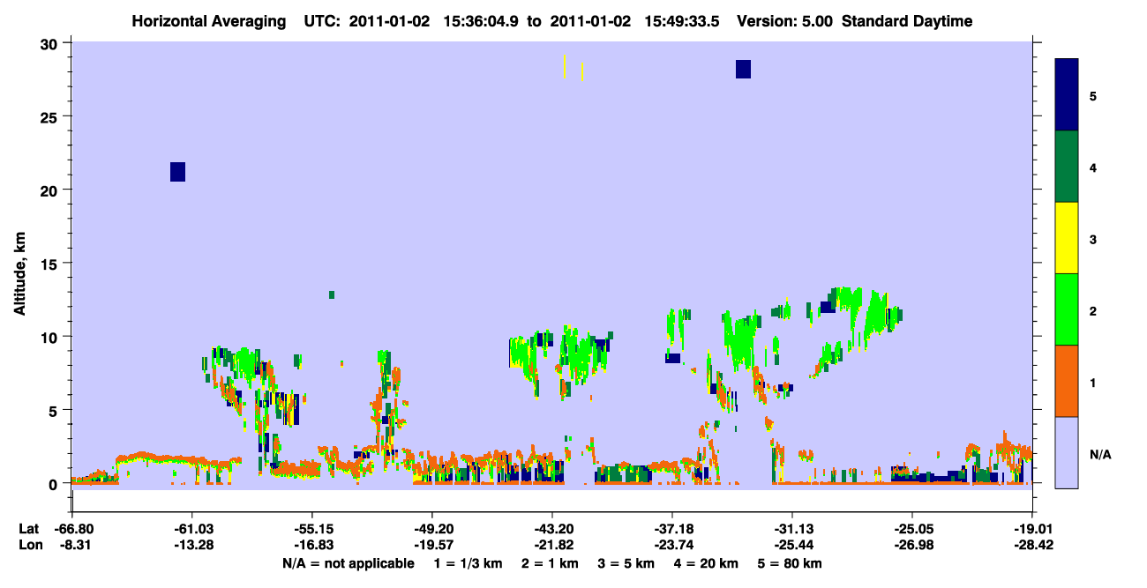Click the altitude tick label '25'
The height and width of the screenshot is (588, 1147).
(x=50, y=116)
